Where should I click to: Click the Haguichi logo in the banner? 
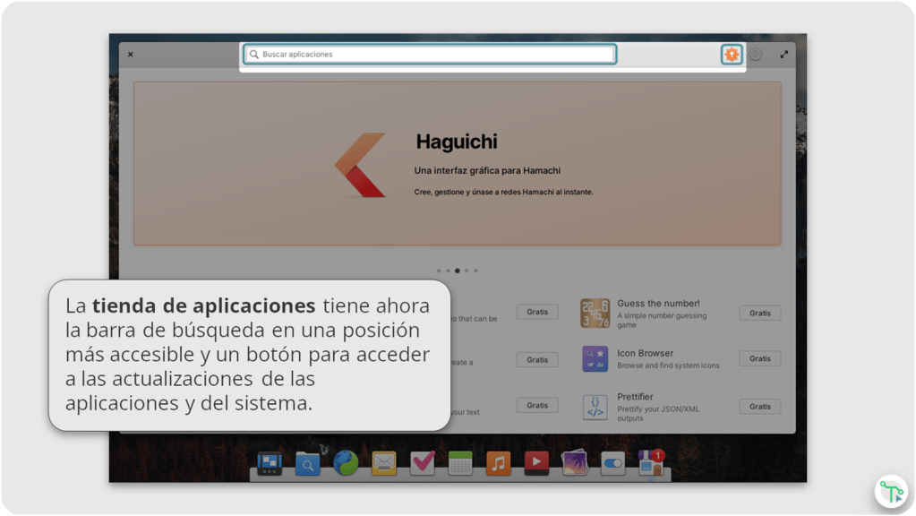tap(360, 165)
